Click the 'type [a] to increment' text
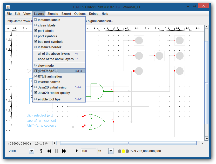The height and width of the screenshot is (164, 216). 41,121
